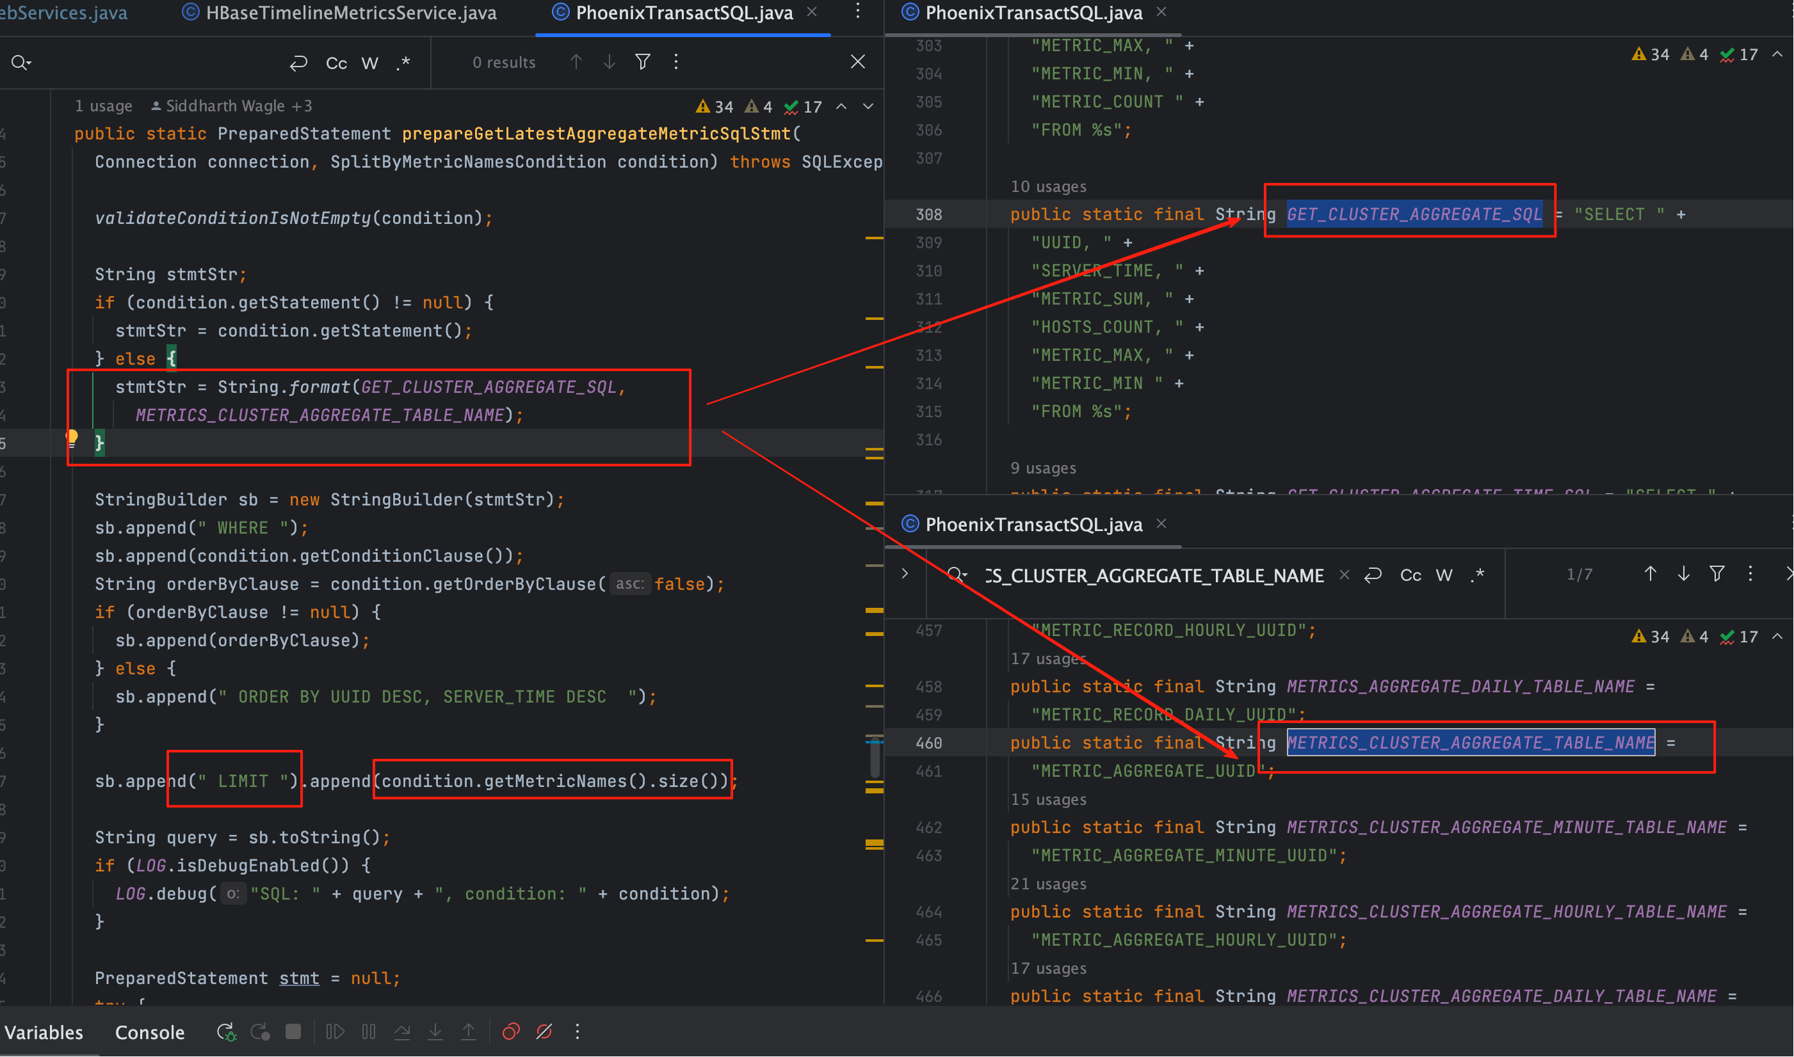Toggle Regex option in left search bar
The image size is (1794, 1057).
[403, 63]
